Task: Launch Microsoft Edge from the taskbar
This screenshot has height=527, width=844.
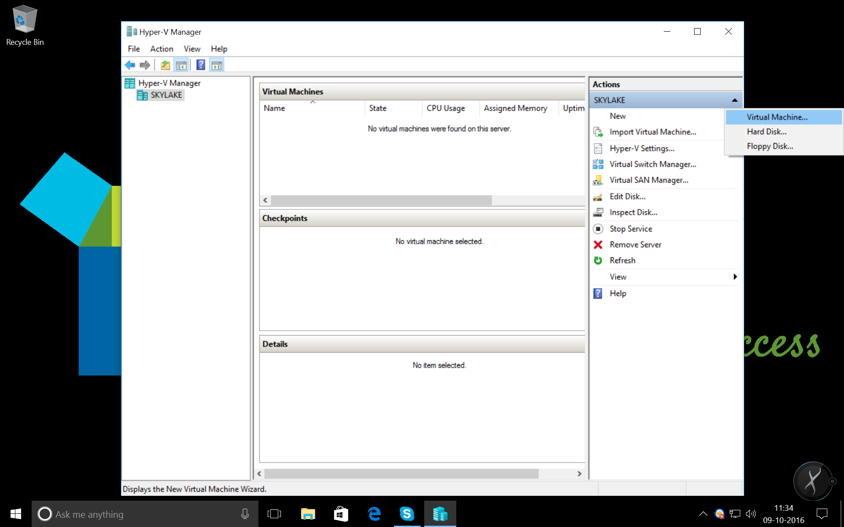Action: pos(374,514)
